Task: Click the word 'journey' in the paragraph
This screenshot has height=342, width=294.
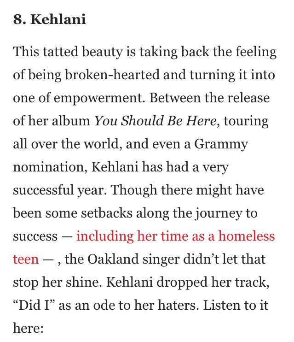Action: coord(218,214)
